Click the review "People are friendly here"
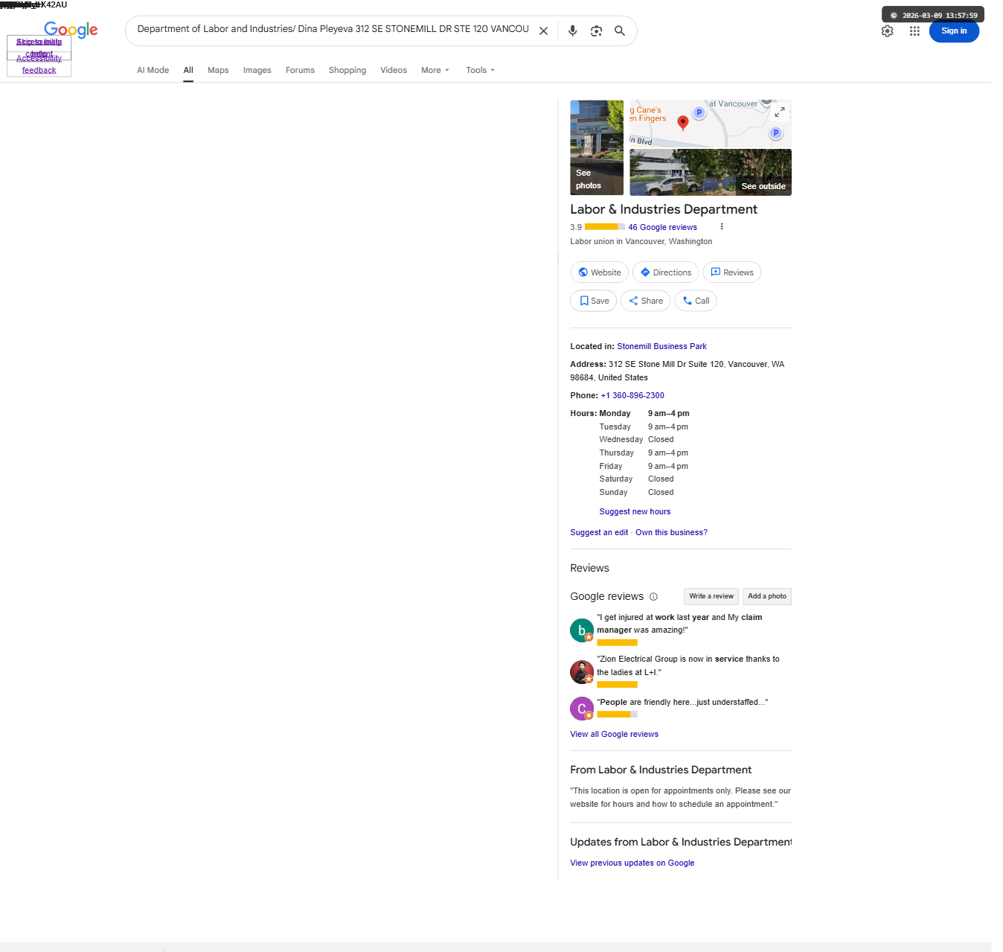 [x=682, y=703]
